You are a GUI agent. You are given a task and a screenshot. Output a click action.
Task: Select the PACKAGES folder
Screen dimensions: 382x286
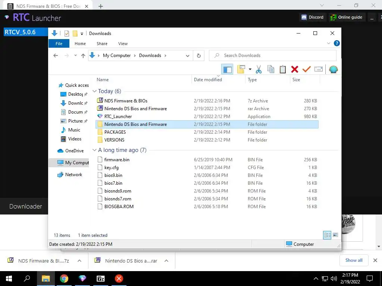[207, 132]
